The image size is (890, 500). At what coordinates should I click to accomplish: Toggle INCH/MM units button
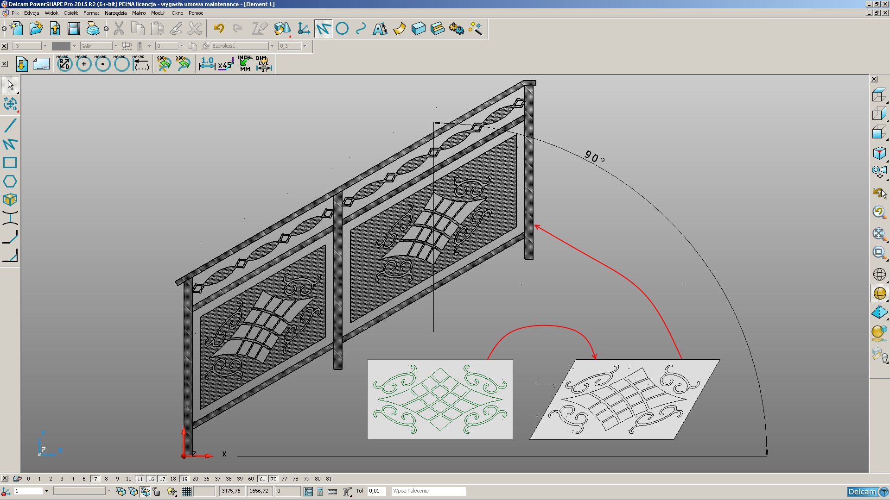245,63
